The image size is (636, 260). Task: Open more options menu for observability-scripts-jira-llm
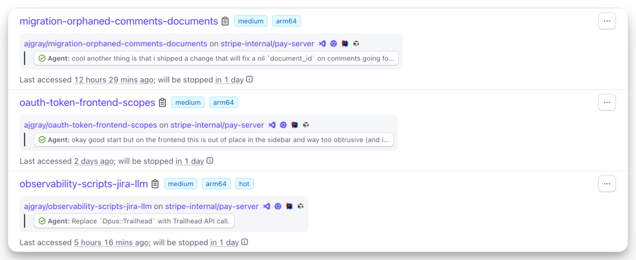(x=607, y=184)
